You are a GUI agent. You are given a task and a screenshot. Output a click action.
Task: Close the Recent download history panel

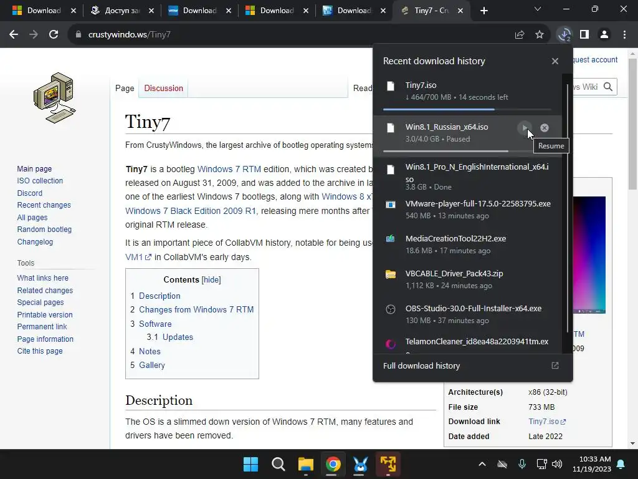tap(555, 61)
